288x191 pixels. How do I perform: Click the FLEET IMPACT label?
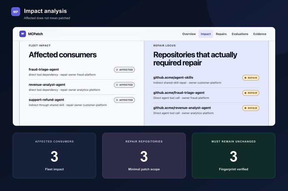click(x=40, y=46)
